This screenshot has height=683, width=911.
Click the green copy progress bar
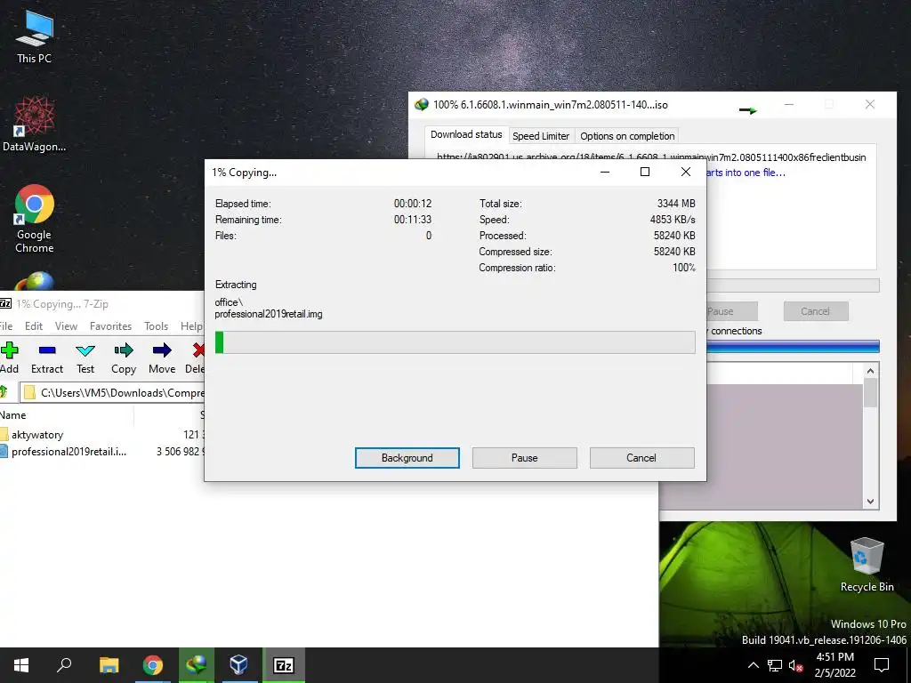tap(455, 342)
